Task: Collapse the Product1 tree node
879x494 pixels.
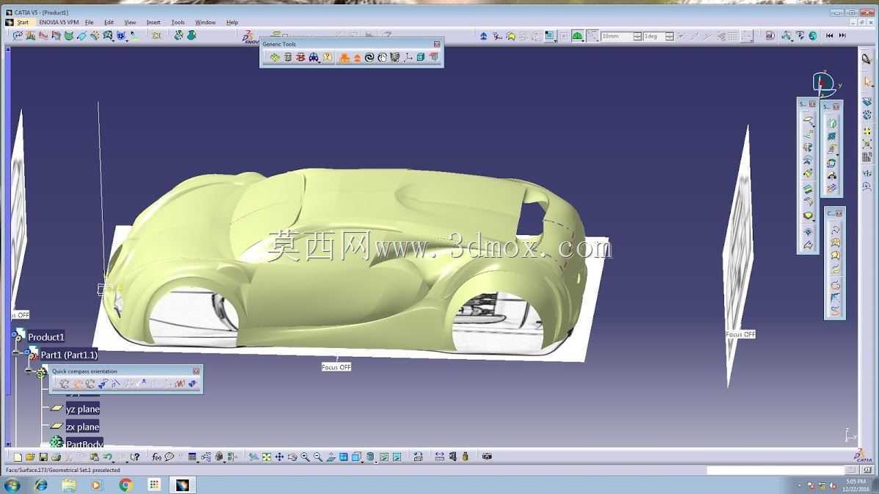Action: [x=15, y=335]
